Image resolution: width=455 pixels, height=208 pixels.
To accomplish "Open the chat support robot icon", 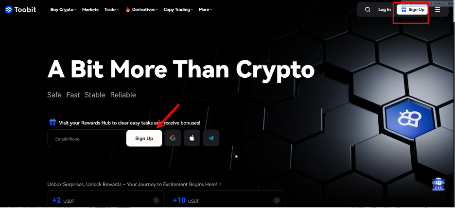I will click(438, 184).
